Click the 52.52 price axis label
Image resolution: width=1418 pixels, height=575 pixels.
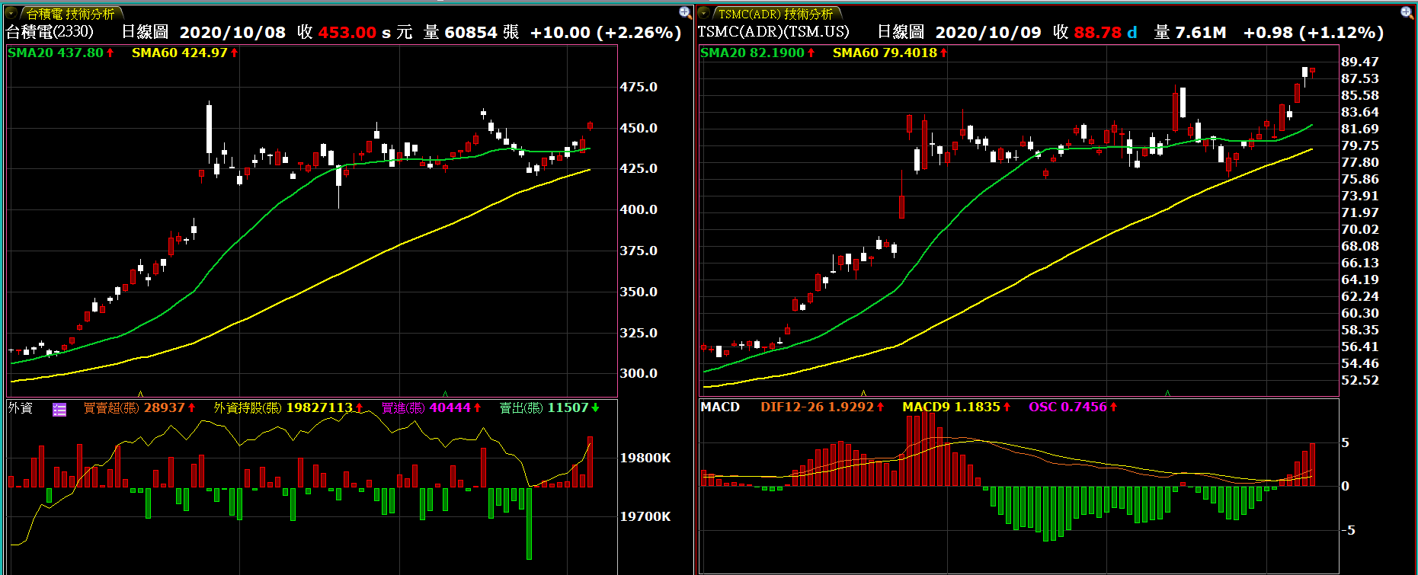(1360, 380)
